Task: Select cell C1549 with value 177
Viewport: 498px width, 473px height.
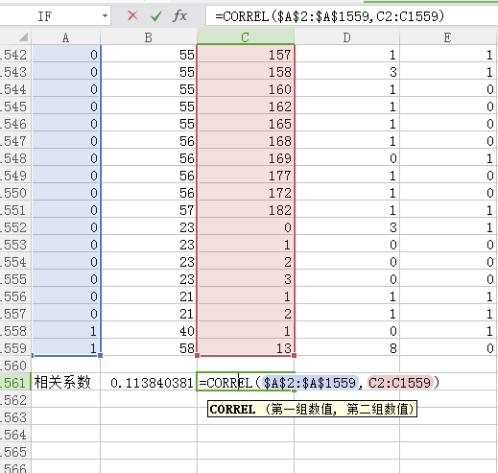Action: tap(246, 176)
